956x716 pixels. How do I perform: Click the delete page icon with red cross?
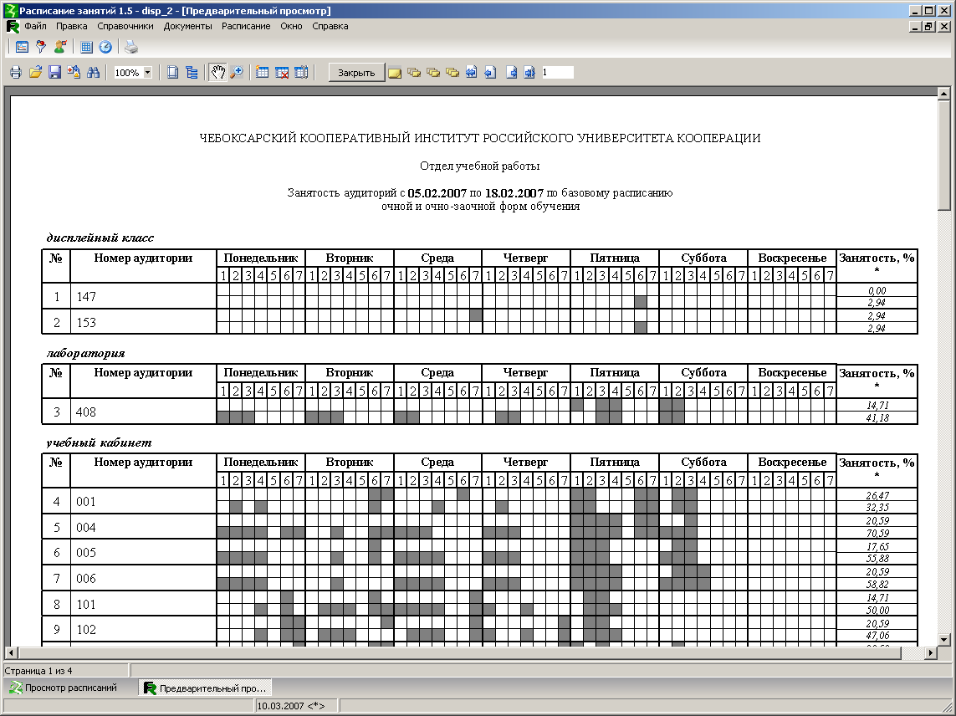[282, 73]
